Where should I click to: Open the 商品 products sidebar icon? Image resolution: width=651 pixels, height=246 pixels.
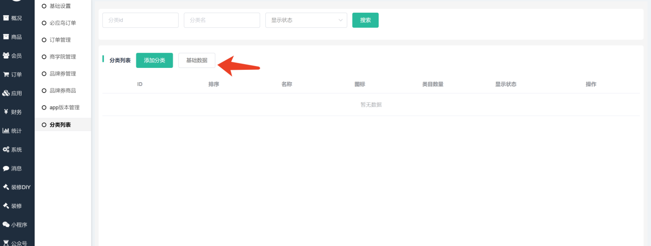[x=6, y=37]
